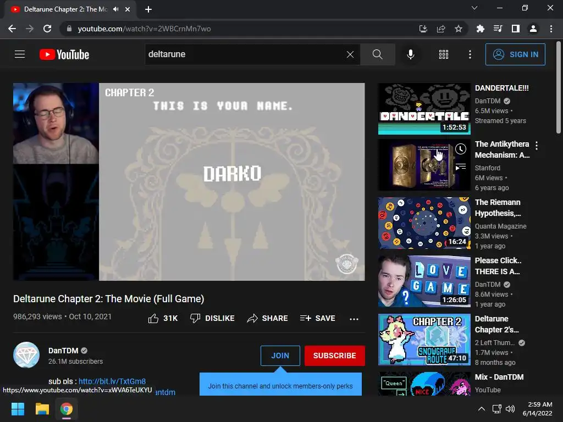
Task: Click the YouTube logo
Action: 64,54
